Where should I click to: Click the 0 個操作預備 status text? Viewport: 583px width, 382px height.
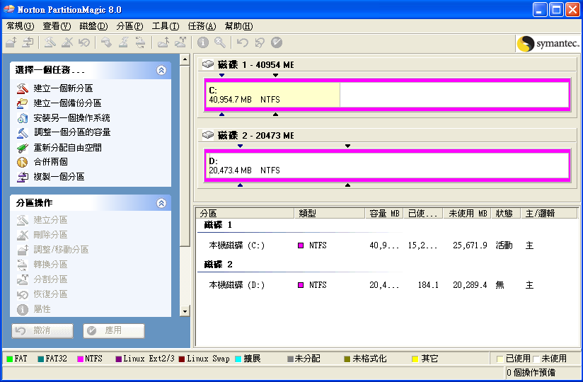[x=531, y=372]
